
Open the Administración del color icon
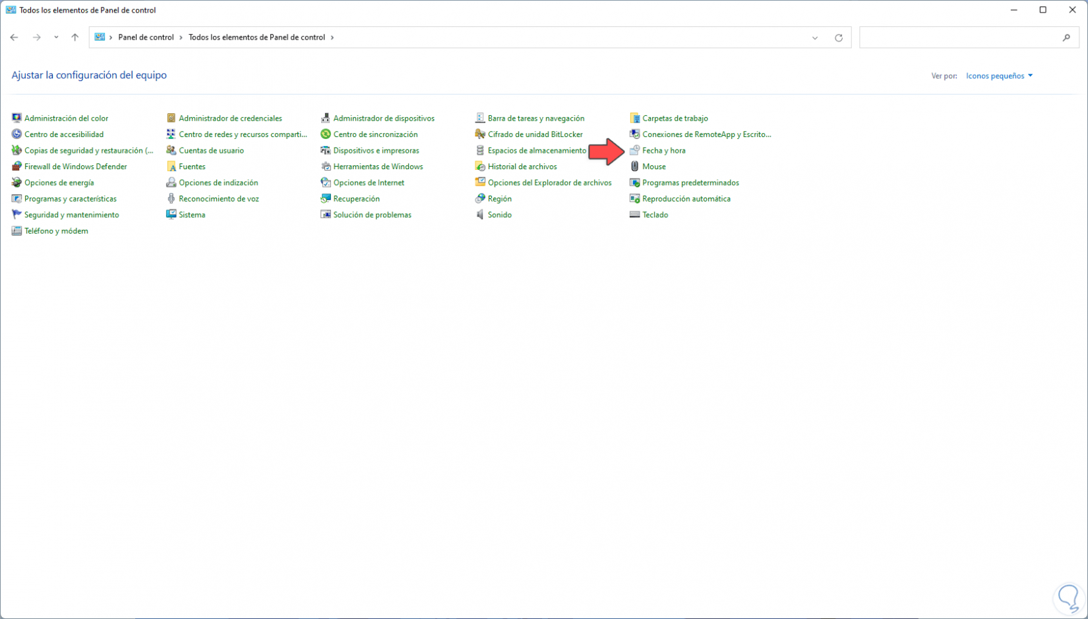click(x=16, y=119)
